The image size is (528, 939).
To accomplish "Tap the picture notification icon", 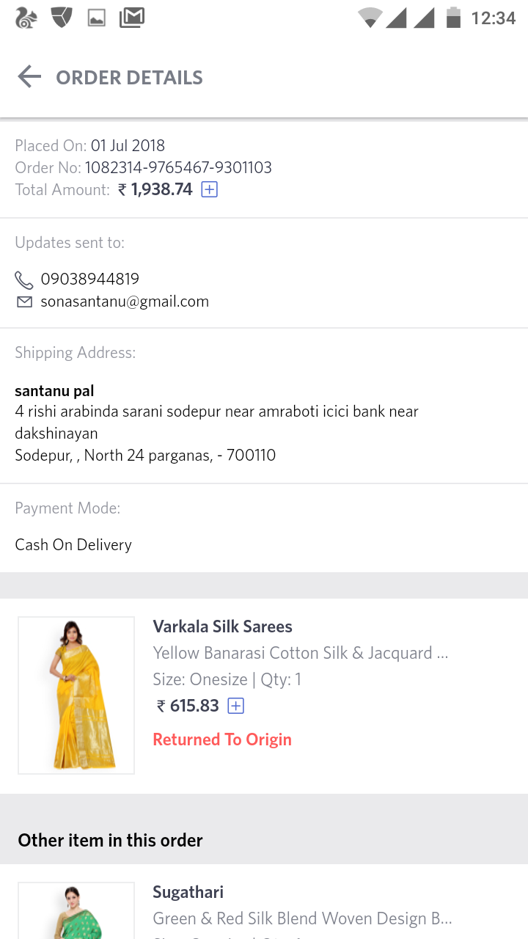I will pyautogui.click(x=97, y=18).
